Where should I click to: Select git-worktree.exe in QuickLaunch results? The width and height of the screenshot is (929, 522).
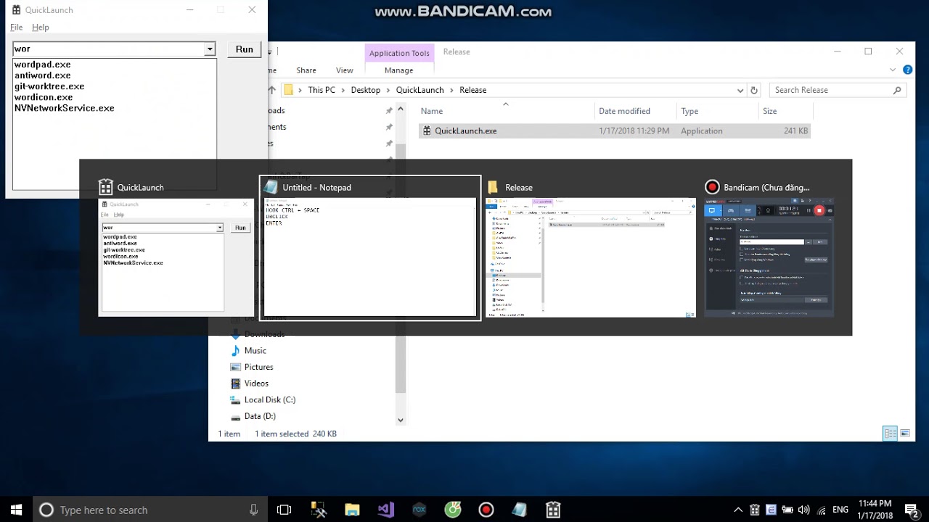click(x=49, y=86)
